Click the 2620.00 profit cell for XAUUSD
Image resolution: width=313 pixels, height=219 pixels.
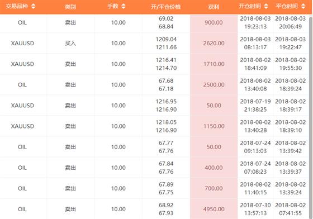[x=214, y=43]
